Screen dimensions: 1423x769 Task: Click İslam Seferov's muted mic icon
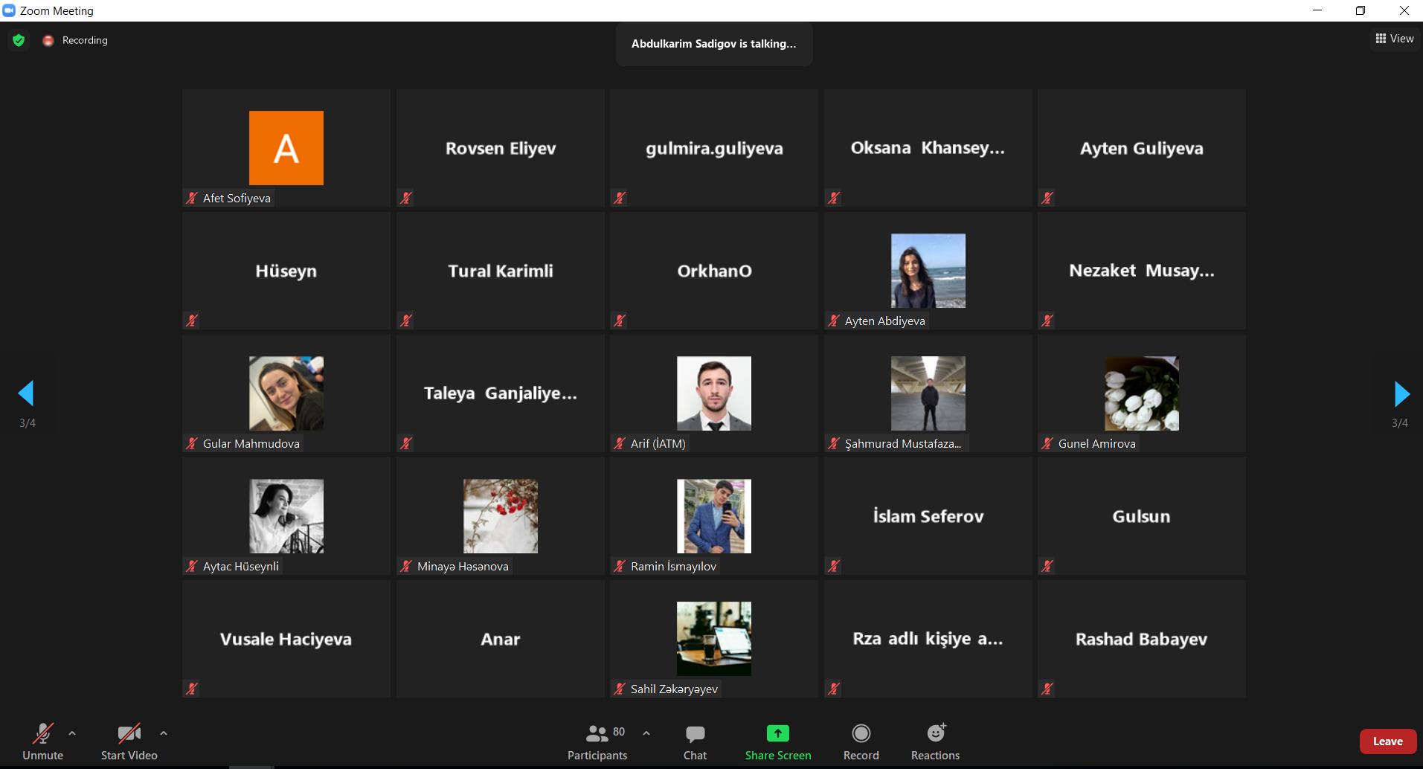tap(834, 566)
